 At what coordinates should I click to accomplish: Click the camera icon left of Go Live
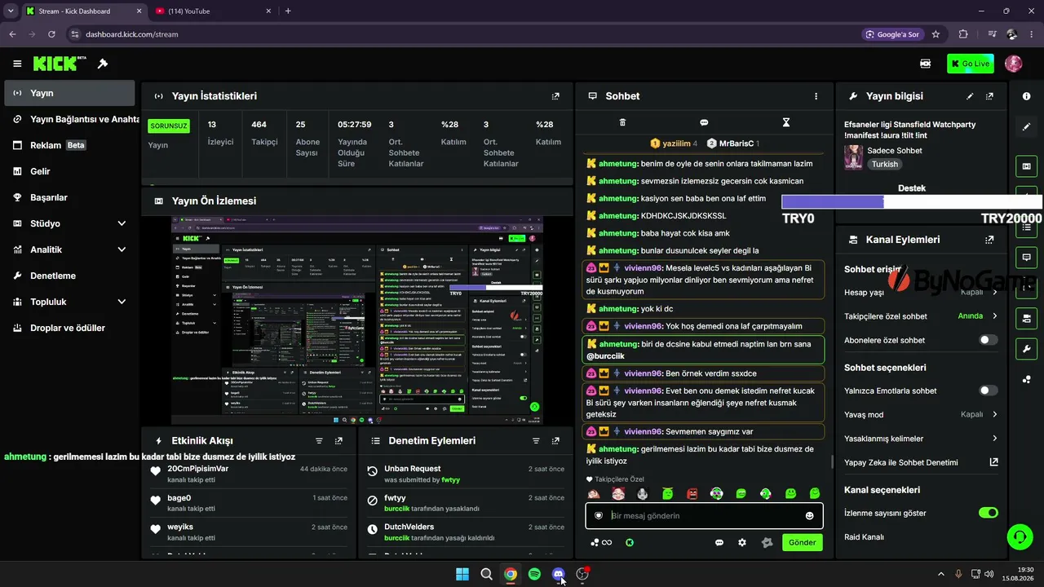pyautogui.click(x=926, y=64)
